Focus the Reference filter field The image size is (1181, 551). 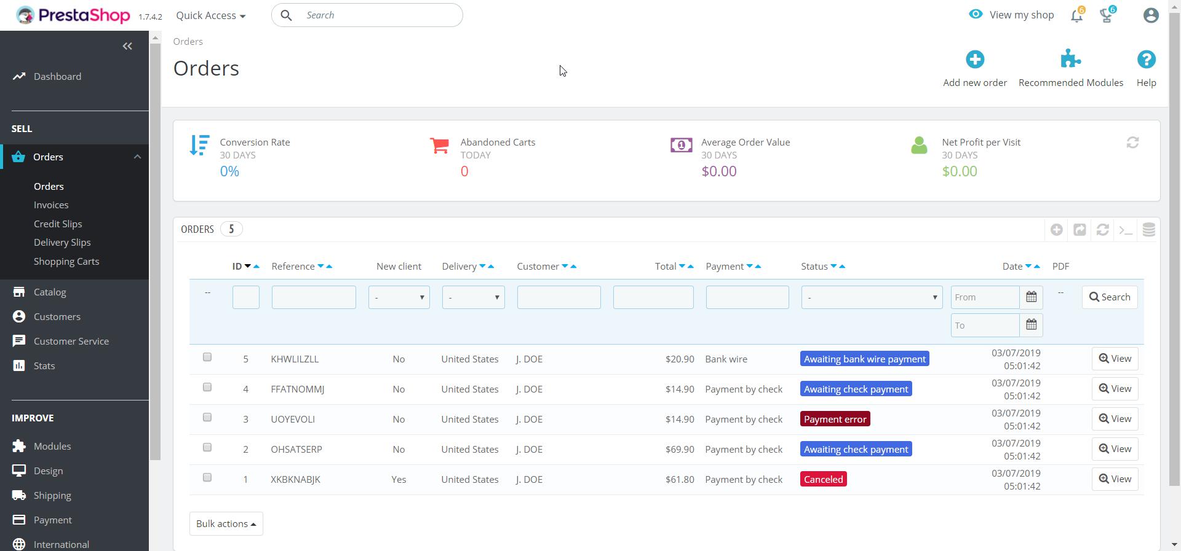314,297
